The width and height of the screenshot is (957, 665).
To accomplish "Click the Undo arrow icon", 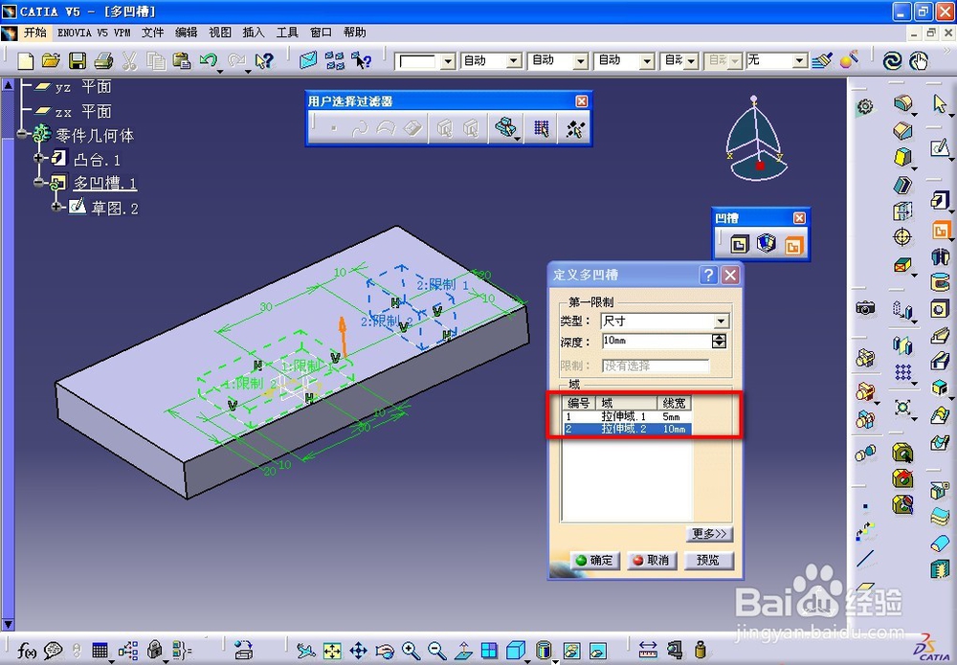I will click(208, 61).
